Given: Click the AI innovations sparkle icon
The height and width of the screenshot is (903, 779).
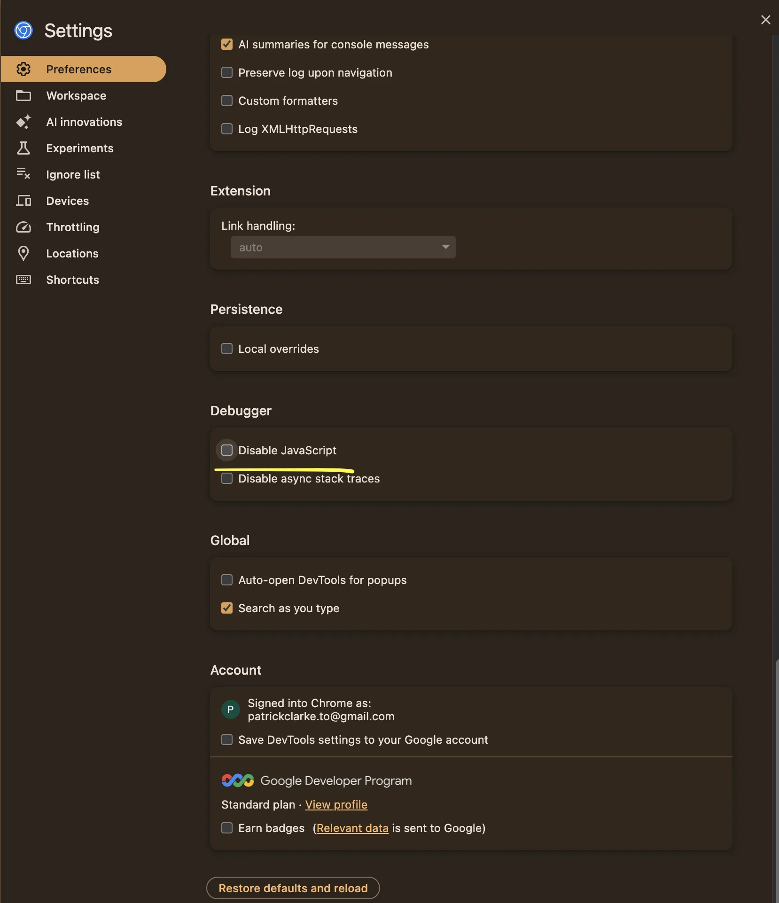Looking at the screenshot, I should pos(23,122).
